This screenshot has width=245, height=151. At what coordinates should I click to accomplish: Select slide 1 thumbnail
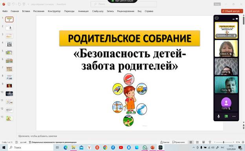pyautogui.click(x=9, y=20)
